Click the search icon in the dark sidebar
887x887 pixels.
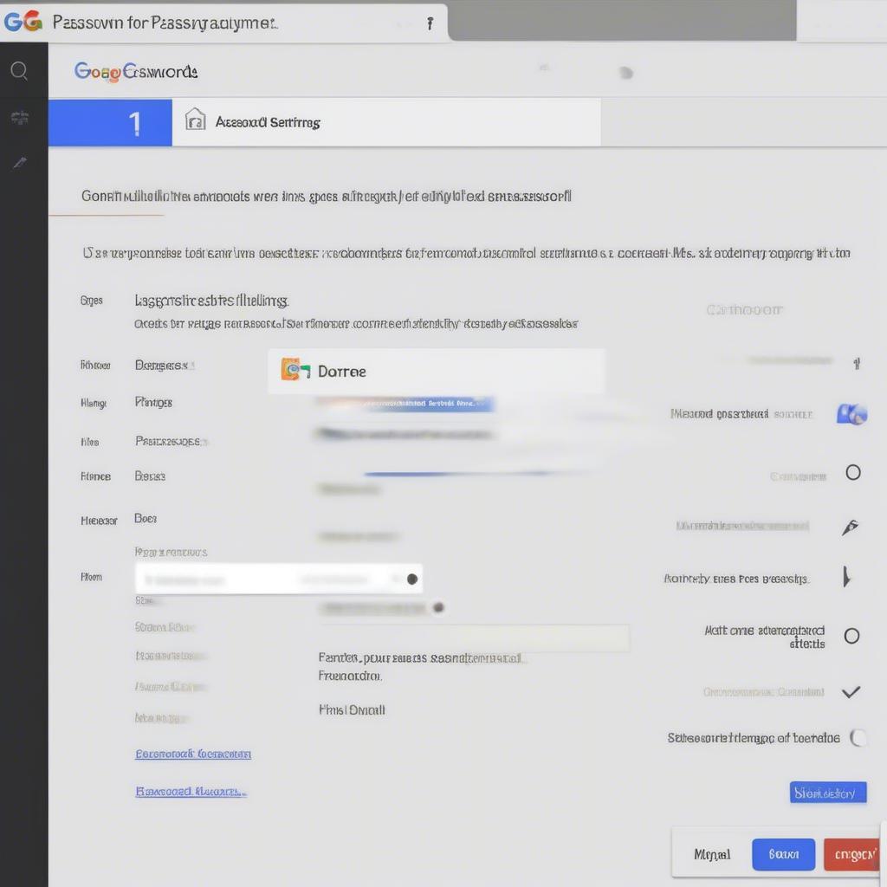pos(19,71)
